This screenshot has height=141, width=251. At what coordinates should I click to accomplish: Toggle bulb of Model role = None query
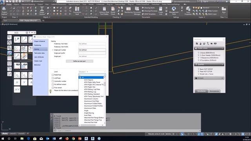pyautogui.click(x=198, y=74)
